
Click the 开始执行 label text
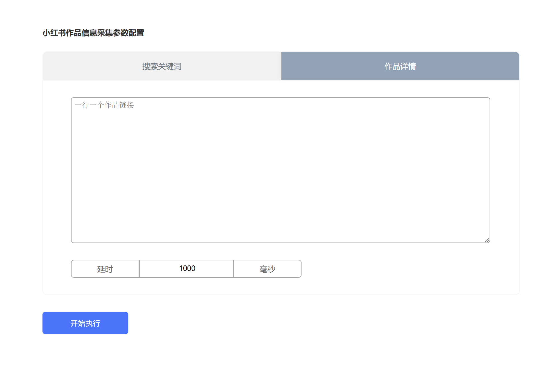[x=85, y=323]
